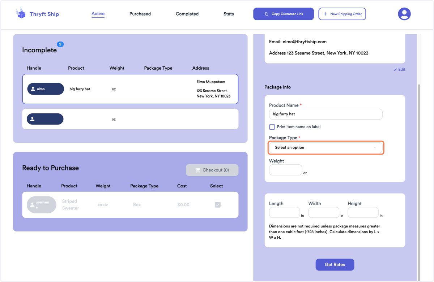Click the Height input field

click(x=363, y=213)
